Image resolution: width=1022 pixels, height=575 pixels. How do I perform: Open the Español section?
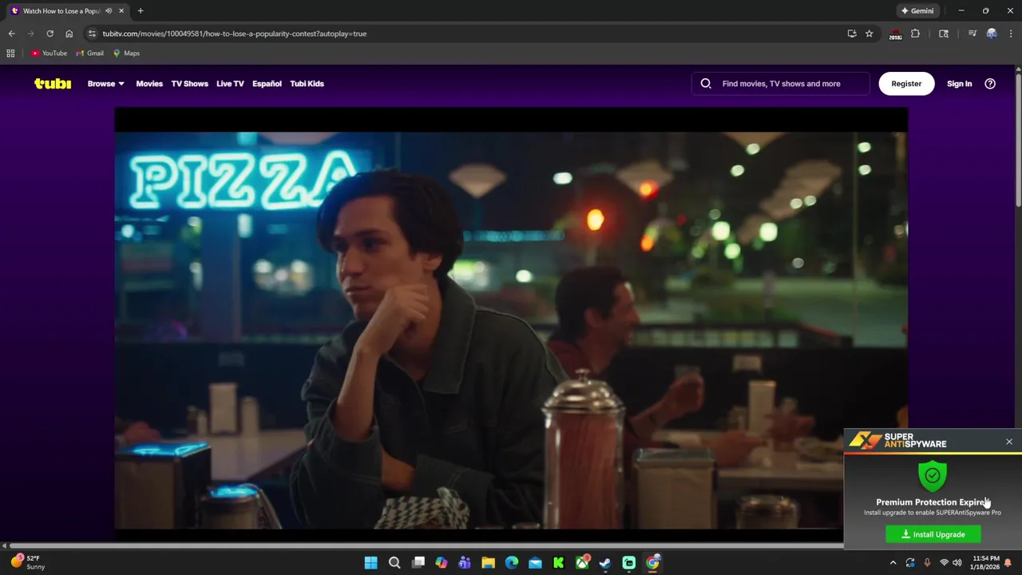point(267,83)
